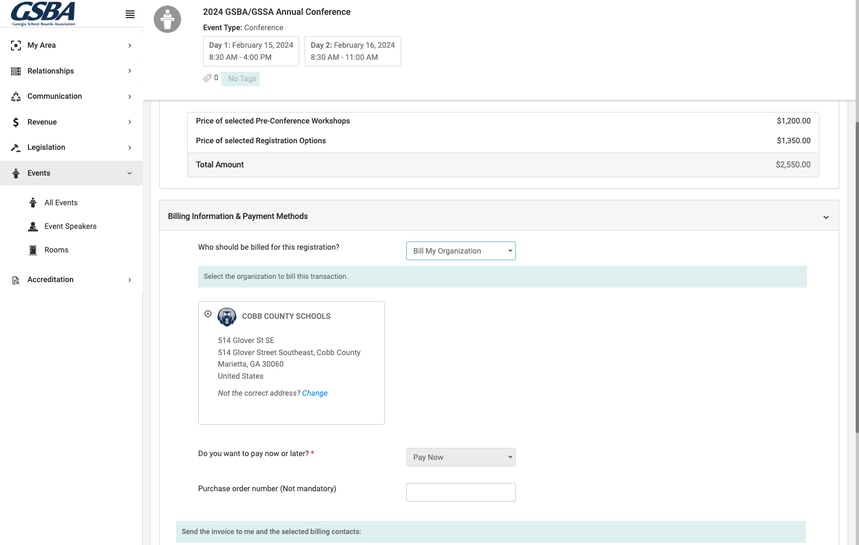Viewport: 859px width, 545px height.
Task: Open the Revenue menu item
Action: (x=71, y=122)
